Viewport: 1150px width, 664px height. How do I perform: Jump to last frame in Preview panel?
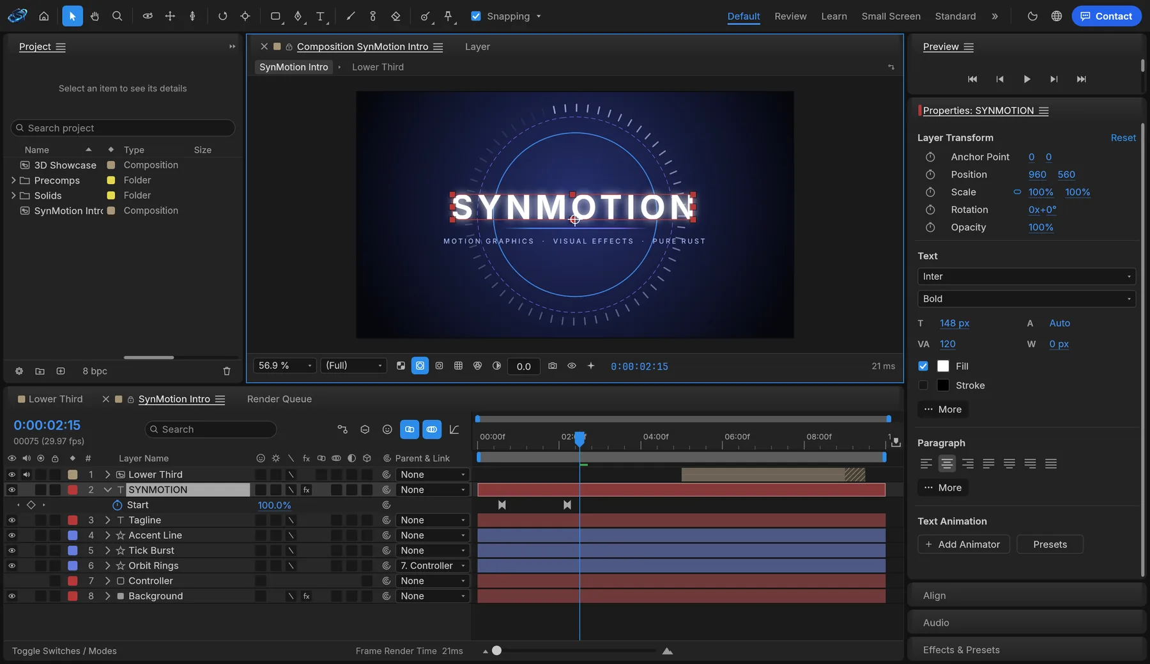[x=1081, y=79]
